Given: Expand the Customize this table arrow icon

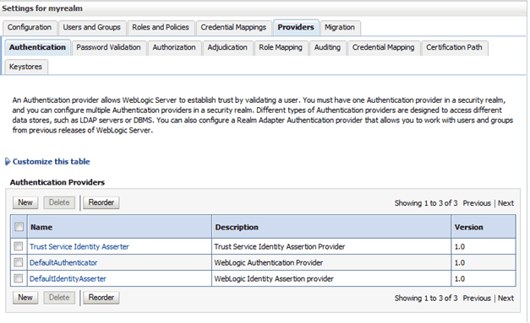Looking at the screenshot, I should coord(8,162).
